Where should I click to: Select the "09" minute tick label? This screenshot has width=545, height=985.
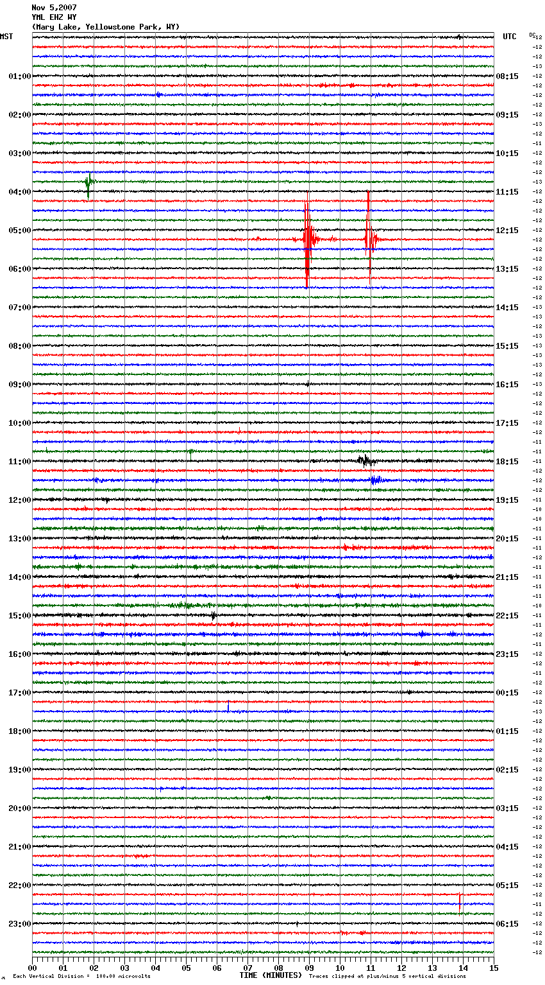(x=309, y=968)
